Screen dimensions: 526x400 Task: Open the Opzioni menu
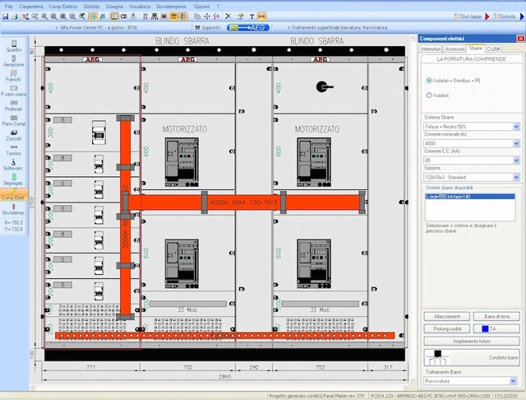click(x=201, y=7)
